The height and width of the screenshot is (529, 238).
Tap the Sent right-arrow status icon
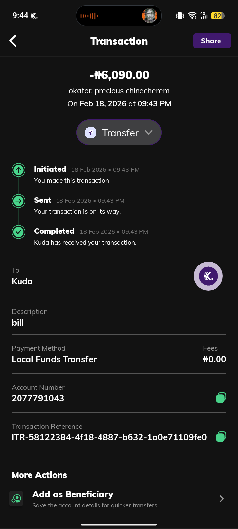click(x=19, y=201)
